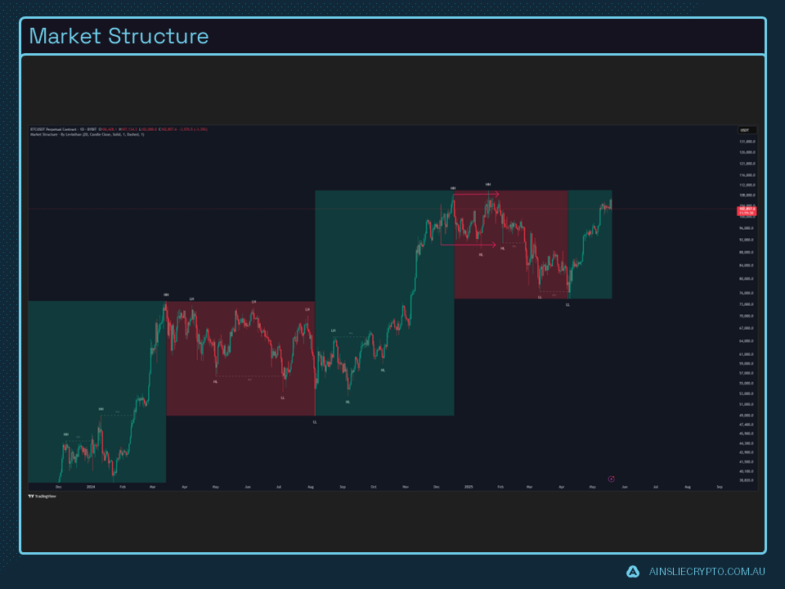Select the purple alert target icon on the chart
This screenshot has height=589, width=785.
610,478
